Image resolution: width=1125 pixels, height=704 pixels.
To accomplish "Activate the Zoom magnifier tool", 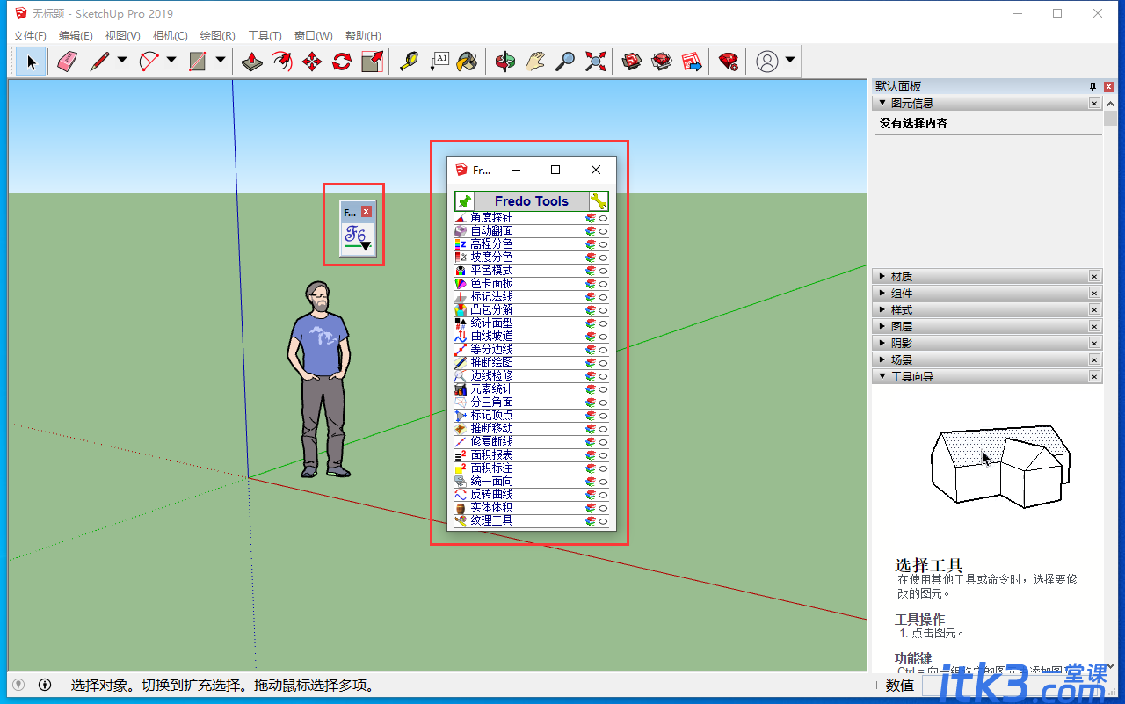I will (x=565, y=62).
